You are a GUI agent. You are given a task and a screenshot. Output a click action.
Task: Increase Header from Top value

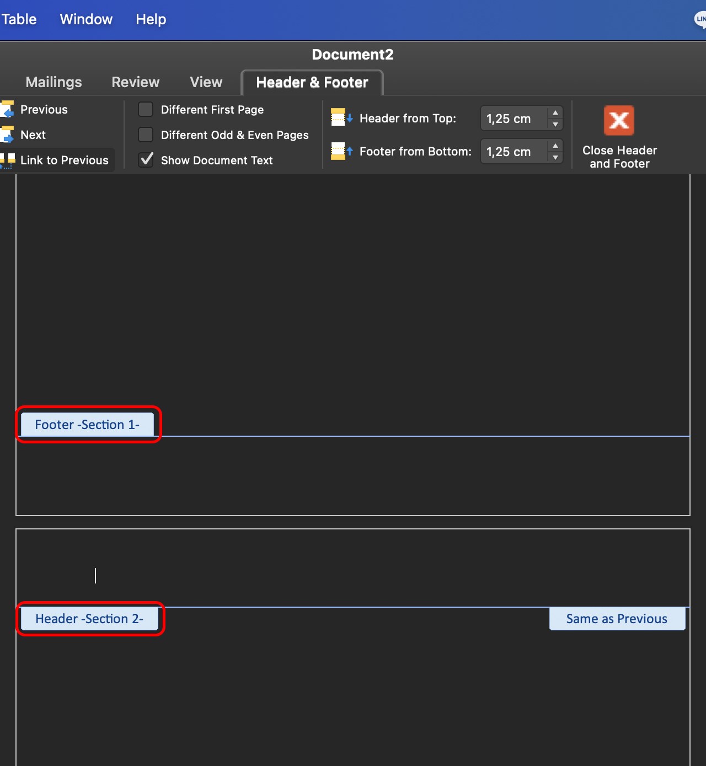click(555, 113)
